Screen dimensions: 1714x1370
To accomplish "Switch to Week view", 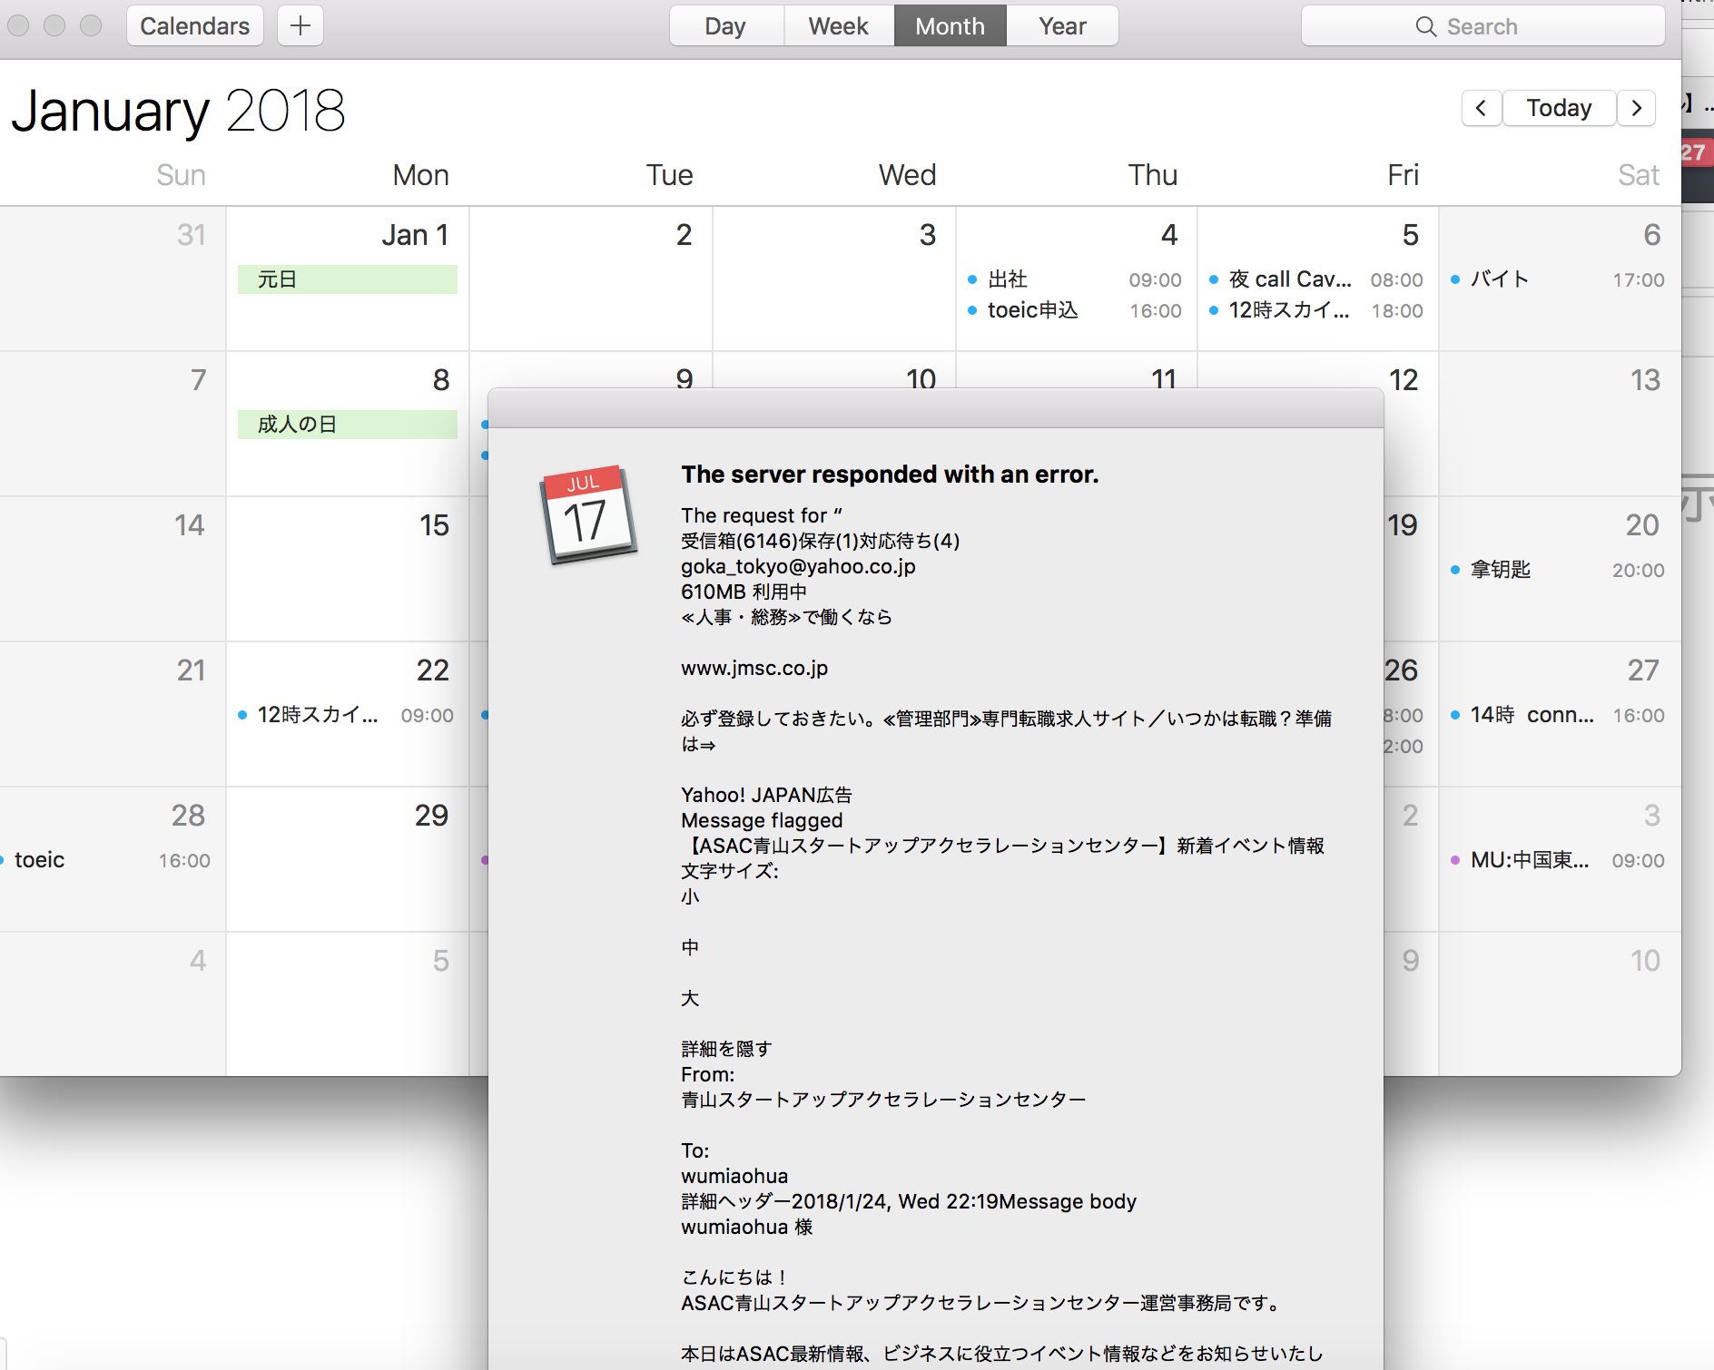I will [837, 25].
